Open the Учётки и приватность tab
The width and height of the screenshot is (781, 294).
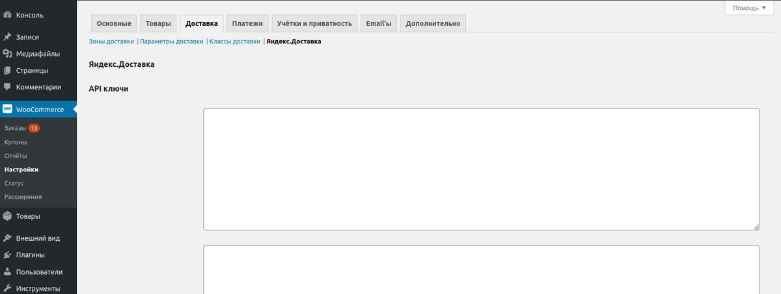(314, 23)
